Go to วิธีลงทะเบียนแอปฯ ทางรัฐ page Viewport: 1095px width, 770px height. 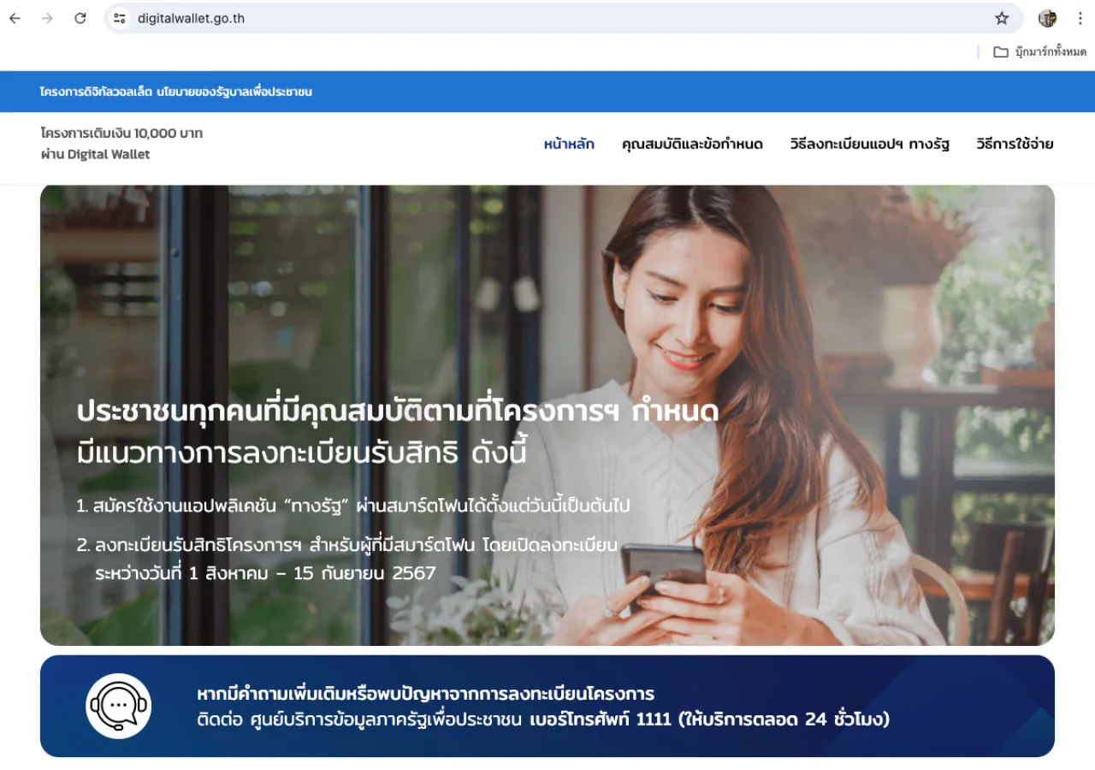point(869,144)
